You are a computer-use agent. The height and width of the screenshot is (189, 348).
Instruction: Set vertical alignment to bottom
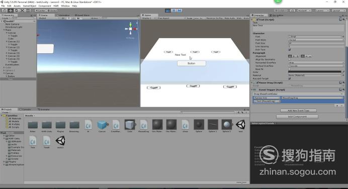[x=310, y=56]
